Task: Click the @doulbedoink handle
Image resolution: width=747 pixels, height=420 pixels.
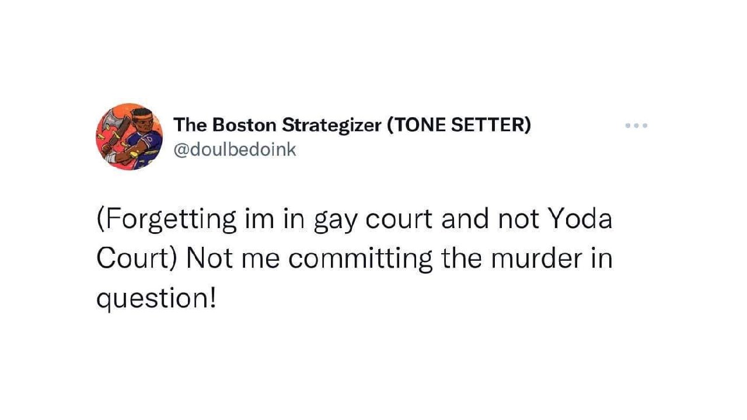Action: point(235,150)
